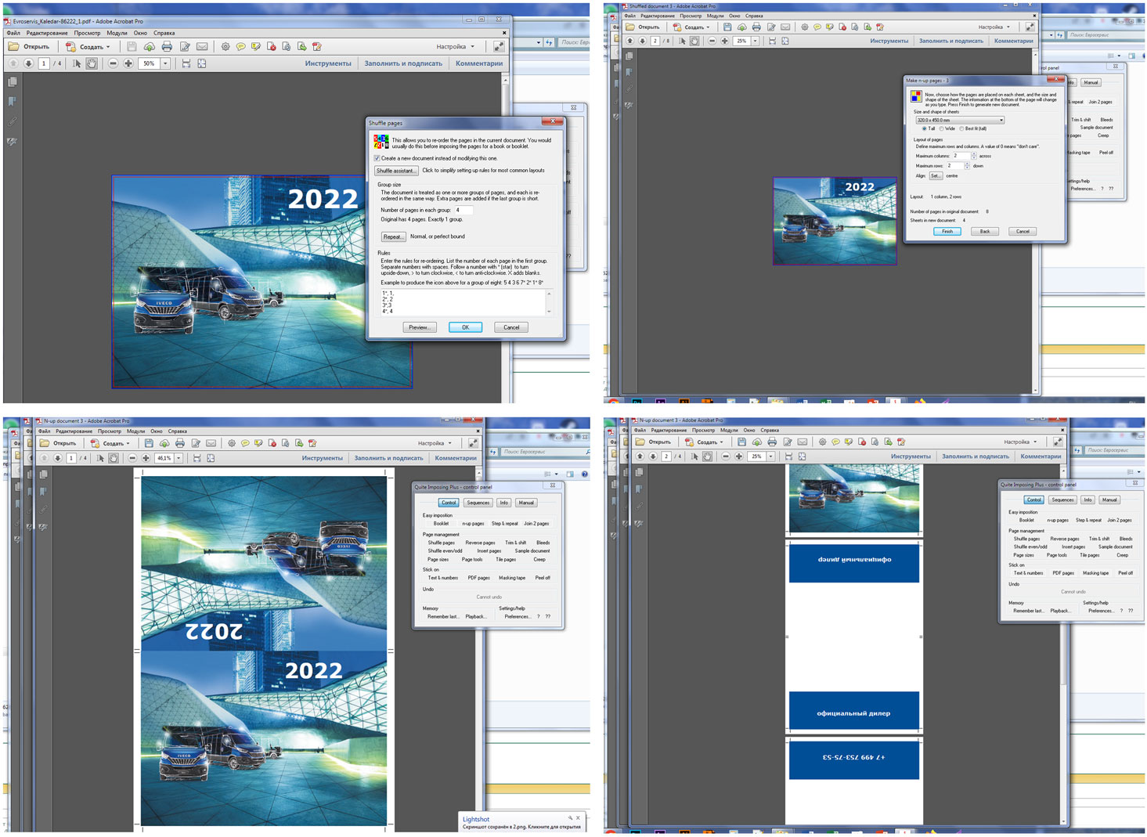Viewport: 1147px width, 837px height.
Task: Toggle Create a new document checkbox in Shuffle pages
Action: 377,158
